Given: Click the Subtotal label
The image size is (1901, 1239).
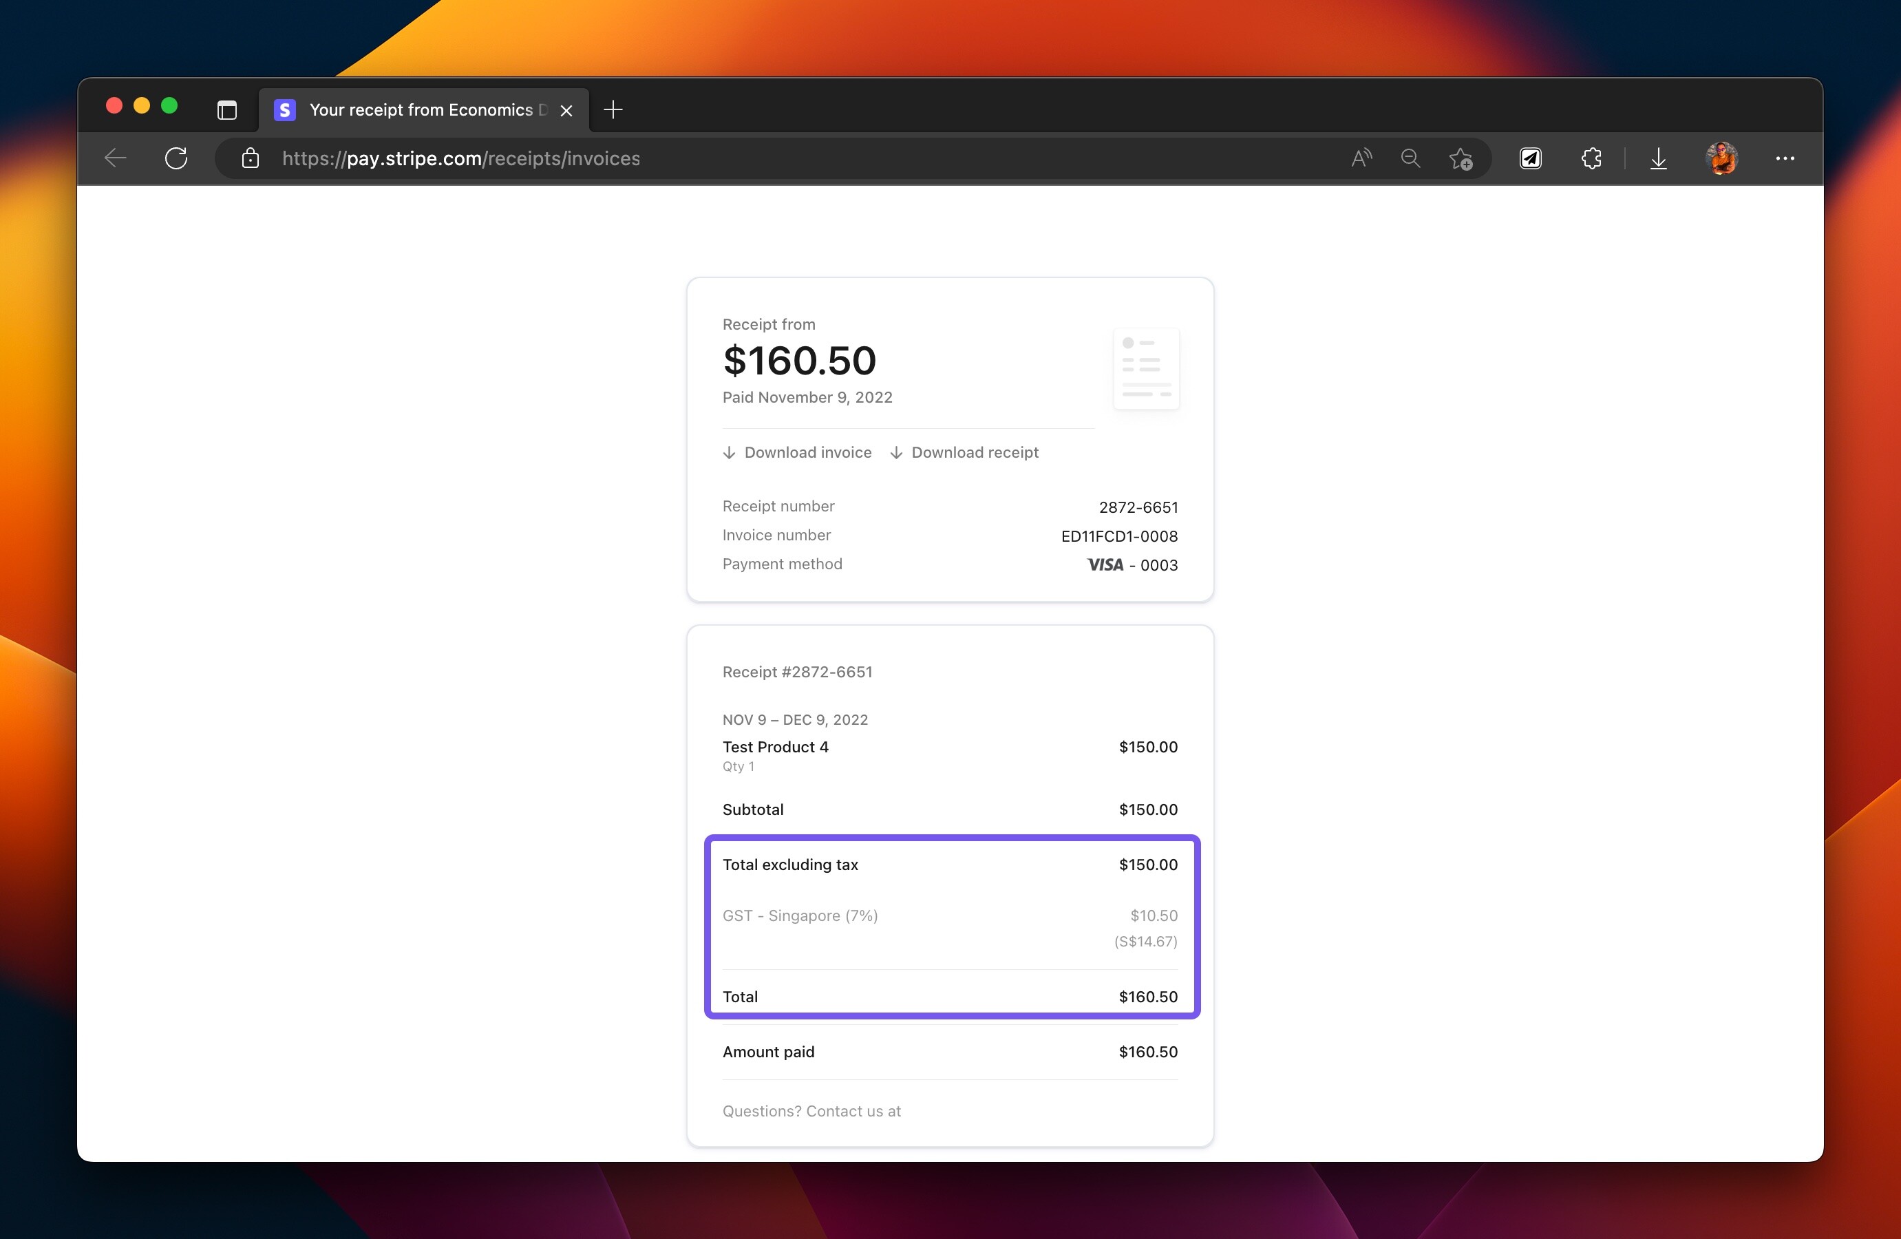Looking at the screenshot, I should 752,809.
